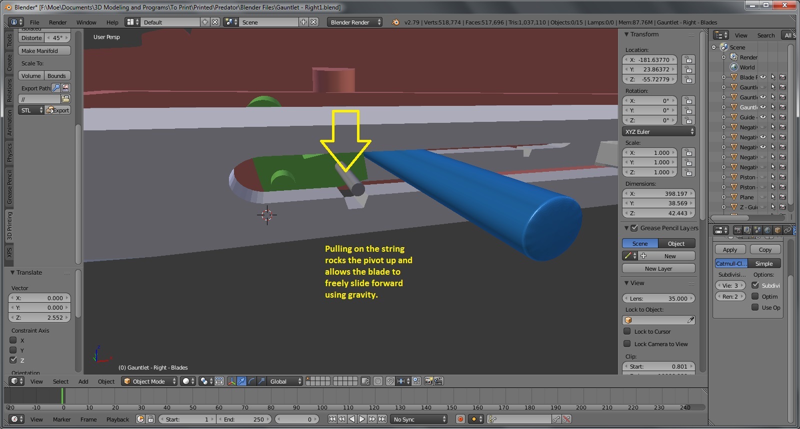Viewport: 800px width, 429px height.
Task: Click the Dimensions X field showing 398.197
Action: point(659,194)
